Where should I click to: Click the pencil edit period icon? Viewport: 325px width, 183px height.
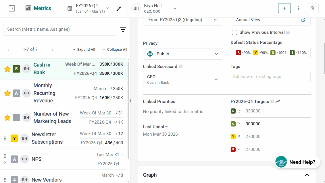[119, 8]
